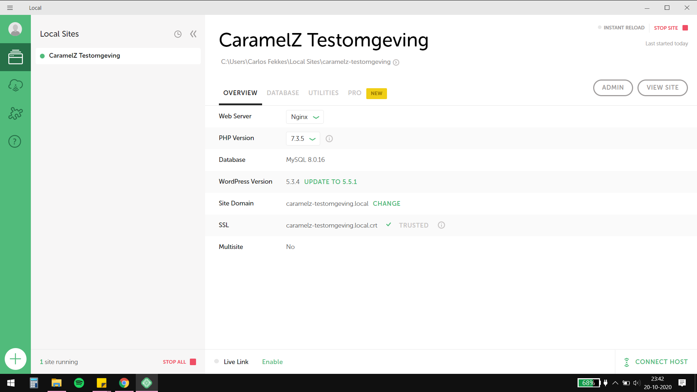The image size is (697, 392).
Task: Switch to the Database tab
Action: click(283, 93)
